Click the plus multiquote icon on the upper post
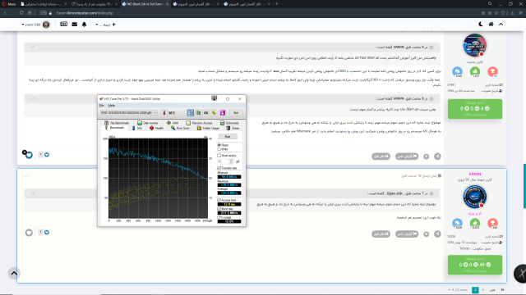This screenshot has height=295, width=526. (x=426, y=157)
